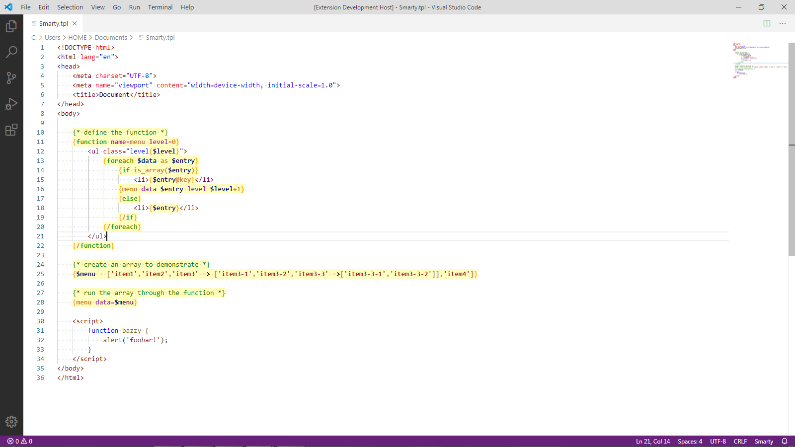Click the Smarty.tpl breadcrumb
The image size is (795, 447).
[x=160, y=37]
